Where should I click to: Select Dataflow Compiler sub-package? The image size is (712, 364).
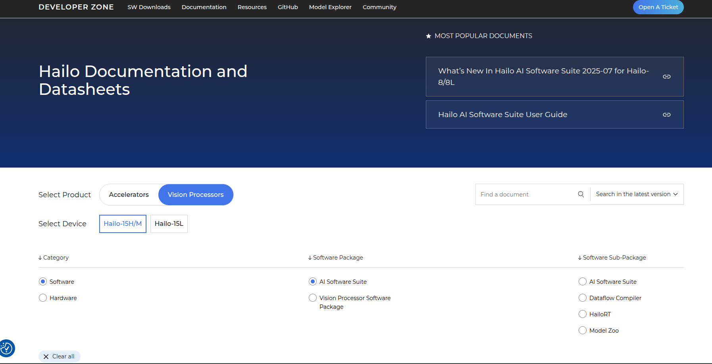point(583,298)
